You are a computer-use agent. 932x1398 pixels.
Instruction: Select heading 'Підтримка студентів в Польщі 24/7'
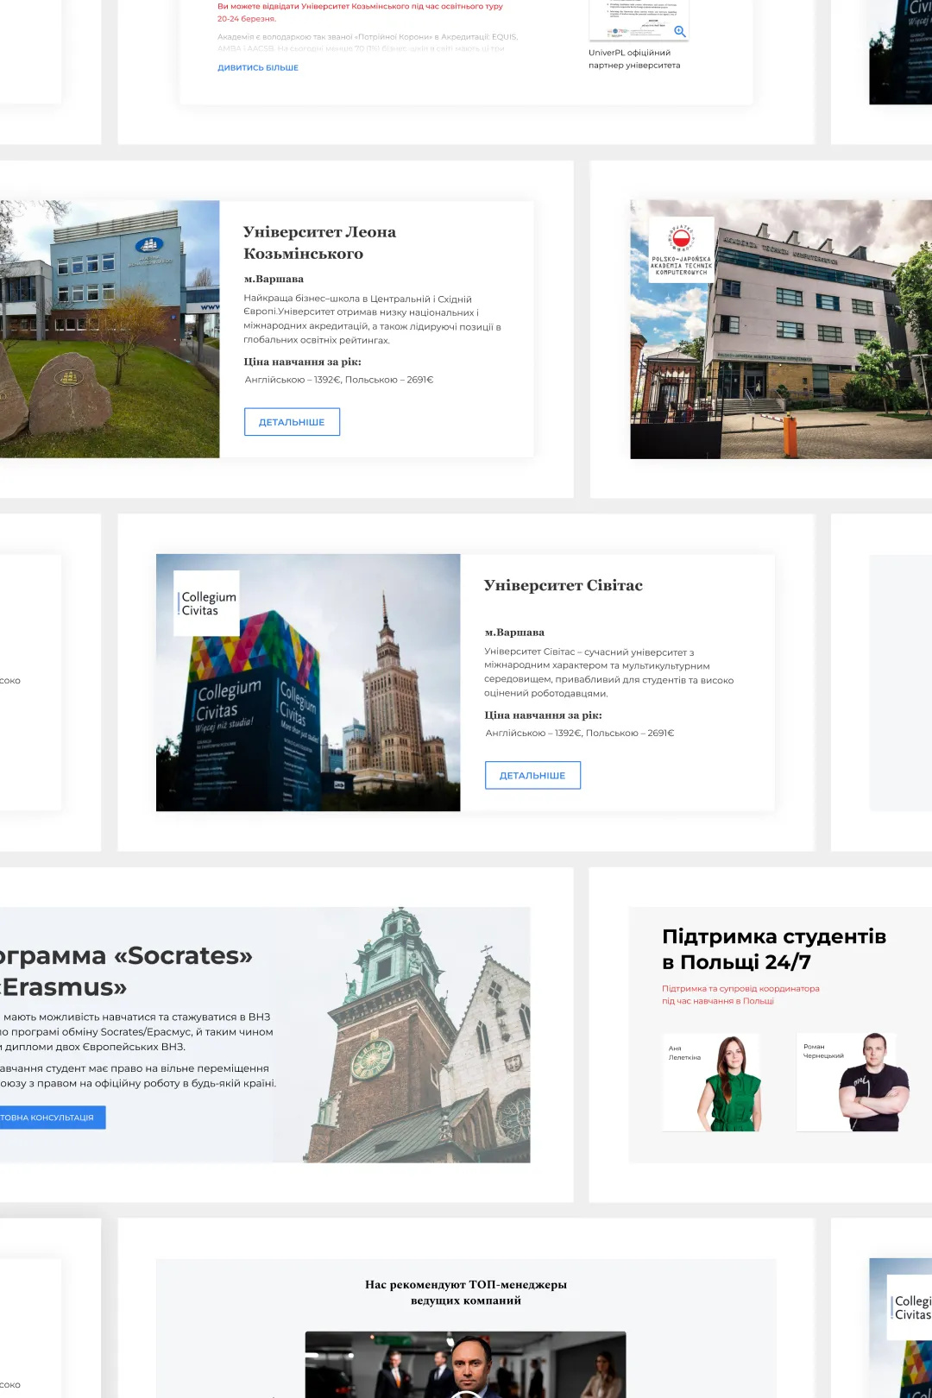(774, 949)
